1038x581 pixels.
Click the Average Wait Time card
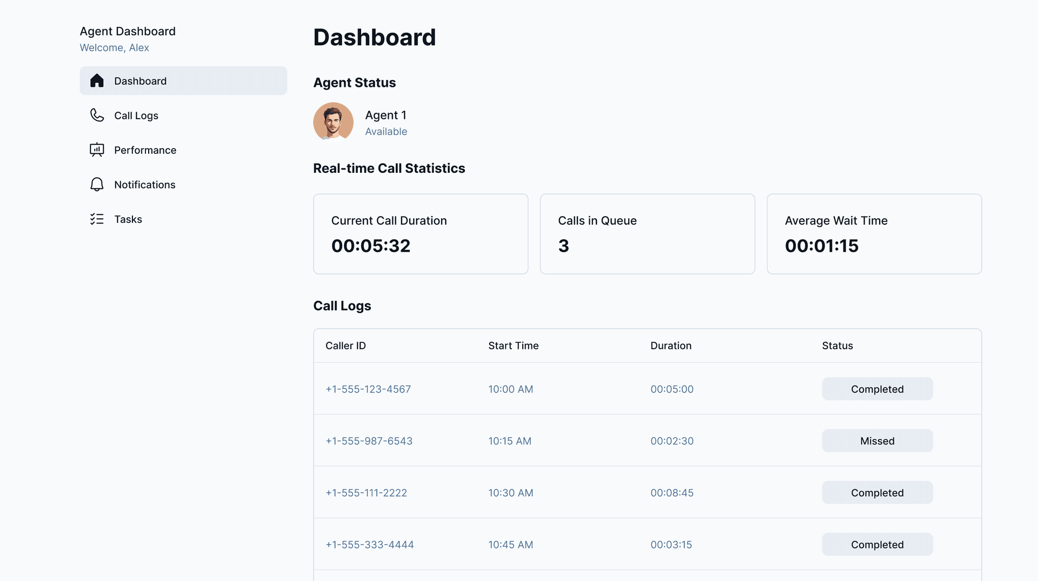(x=874, y=234)
